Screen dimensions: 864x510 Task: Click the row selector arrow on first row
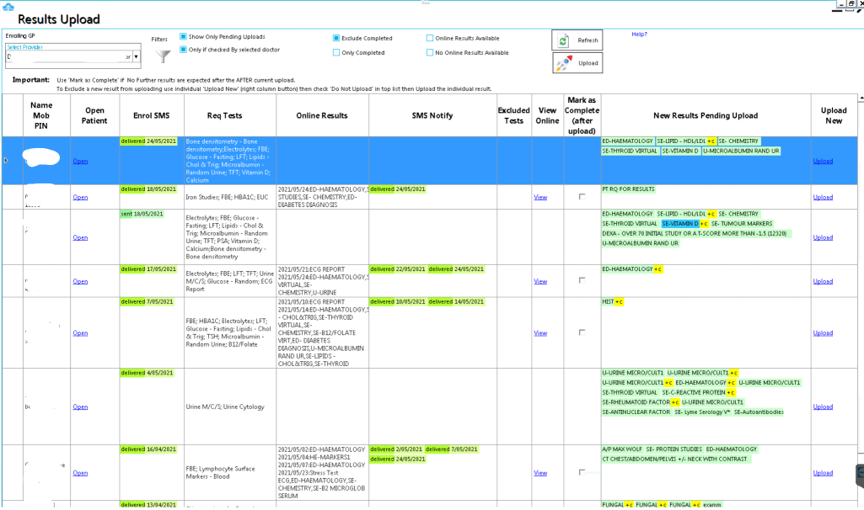pos(6,160)
